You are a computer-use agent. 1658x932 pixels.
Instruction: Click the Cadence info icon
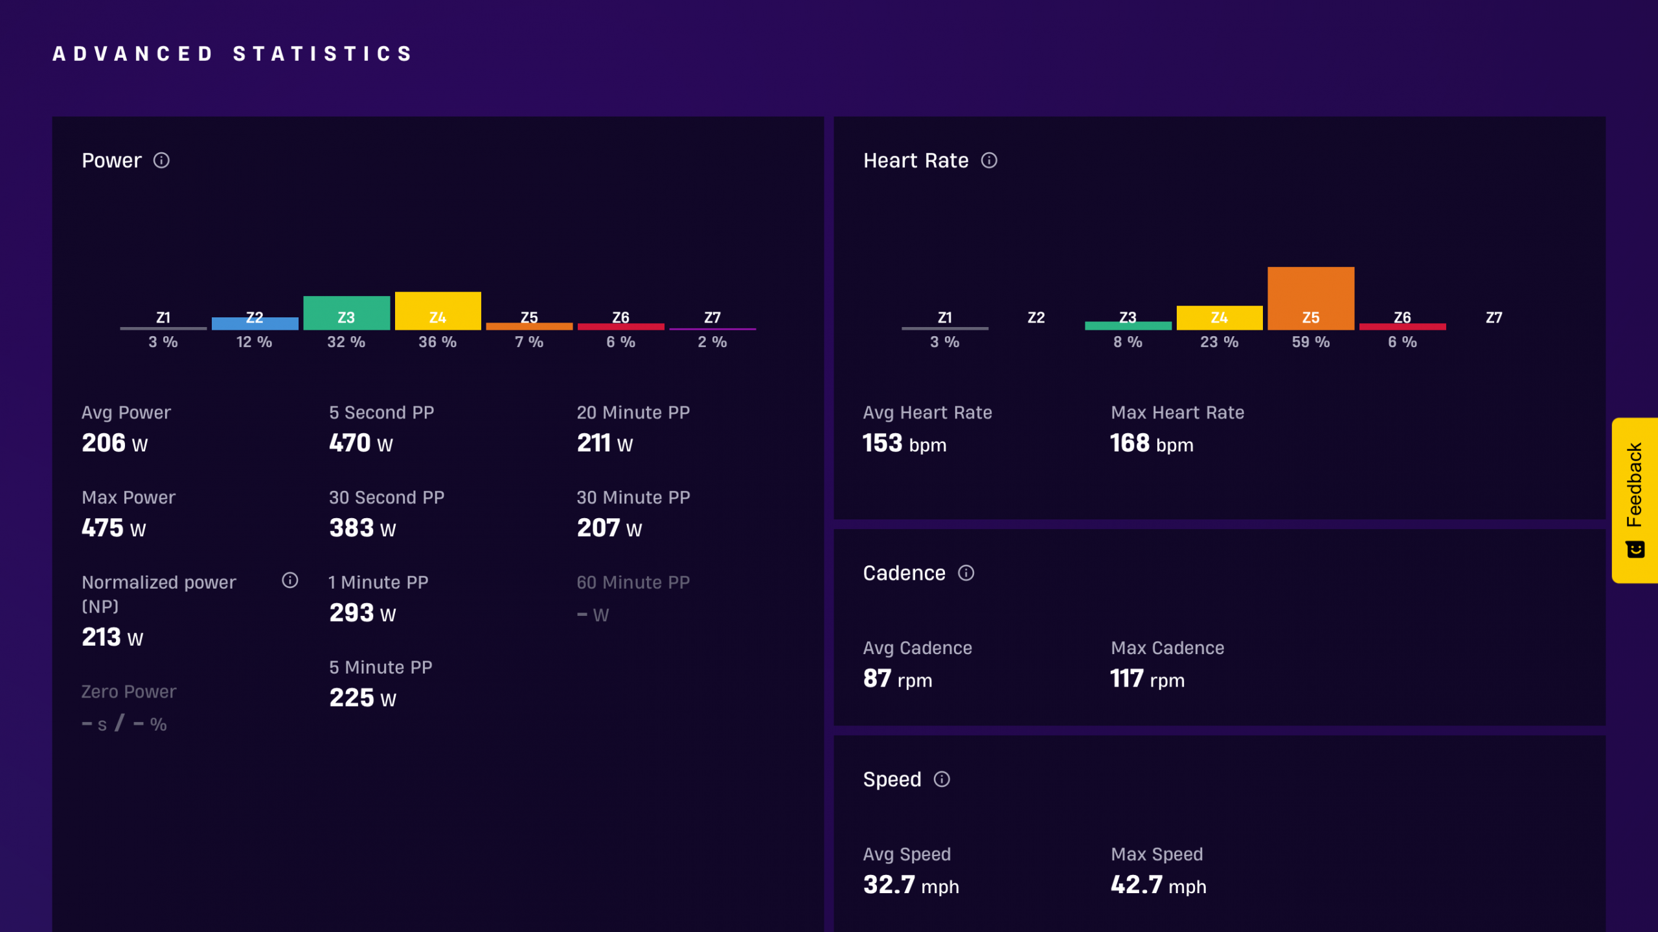click(966, 573)
